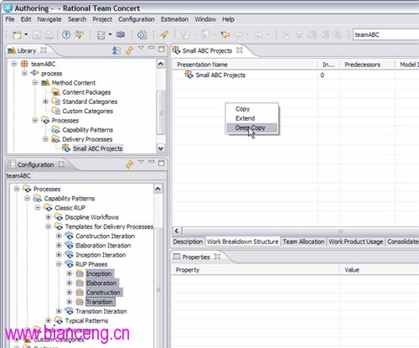Close the Properties view tab

point(217,257)
